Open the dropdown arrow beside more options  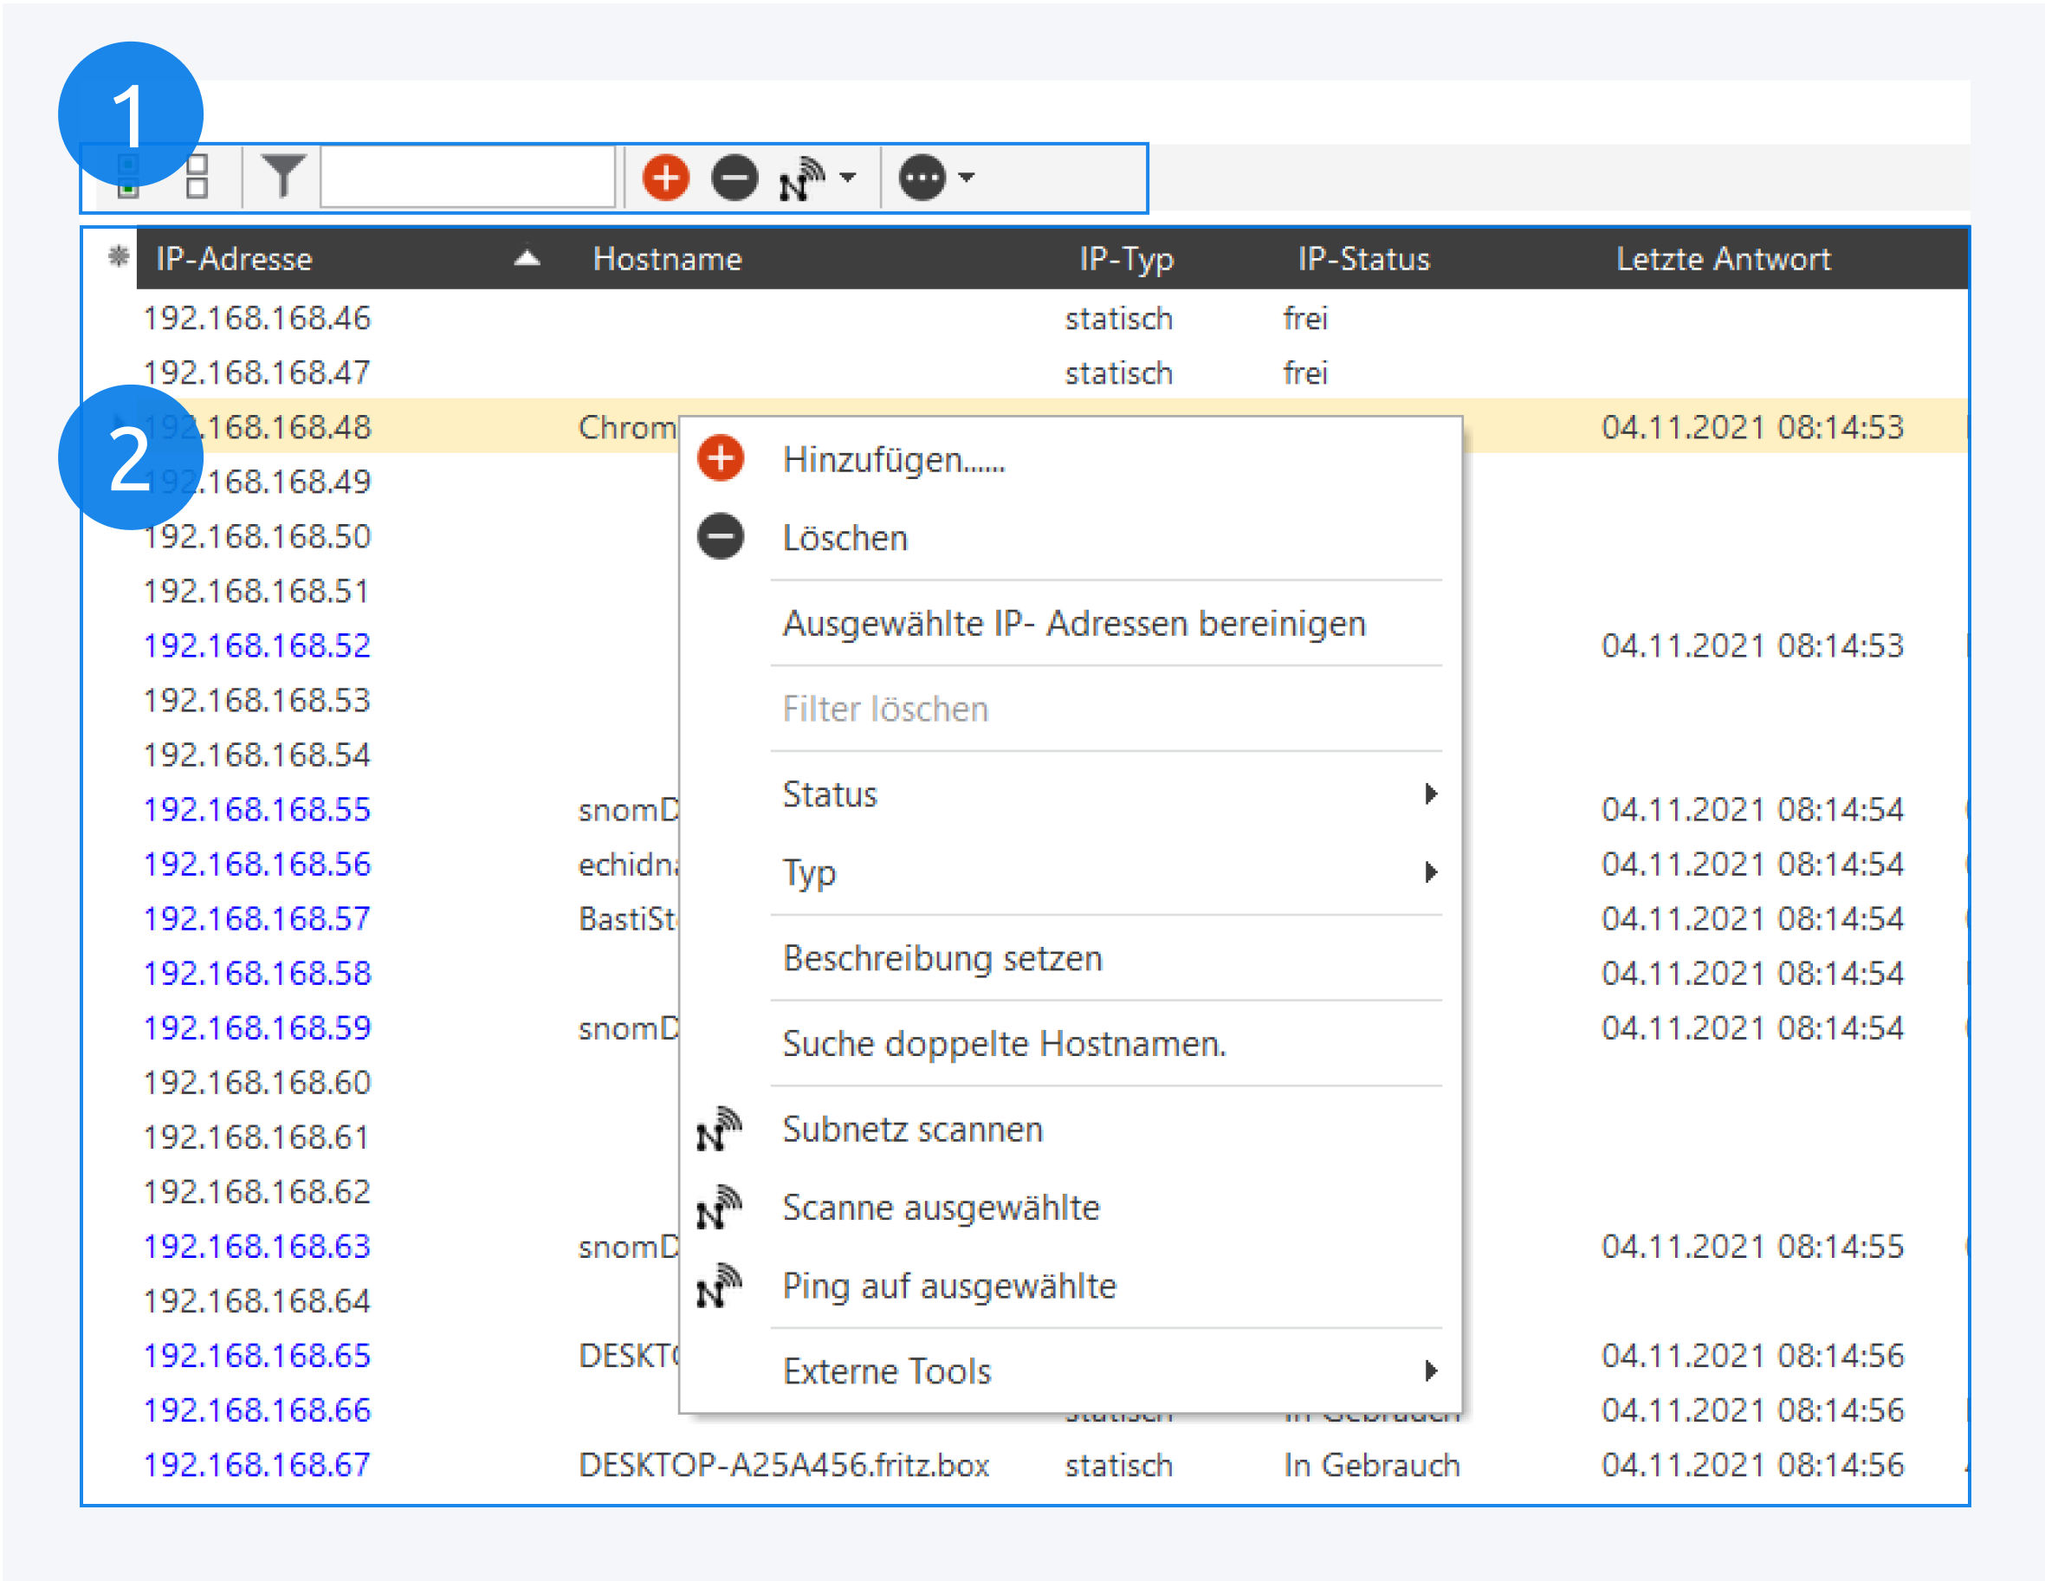967,177
